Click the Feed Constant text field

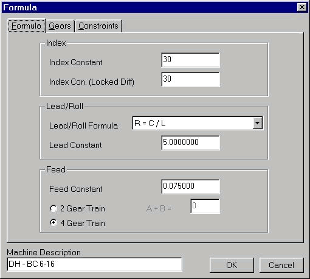(190, 186)
